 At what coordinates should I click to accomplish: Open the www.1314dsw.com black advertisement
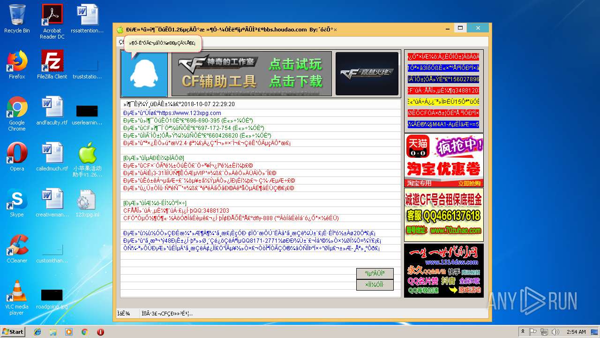click(x=444, y=270)
